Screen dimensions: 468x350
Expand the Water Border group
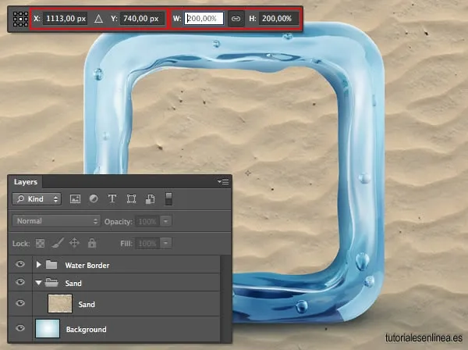tap(38, 265)
